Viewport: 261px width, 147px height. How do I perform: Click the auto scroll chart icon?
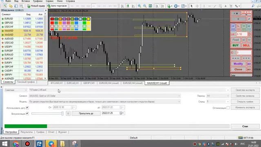[x=157, y=6]
